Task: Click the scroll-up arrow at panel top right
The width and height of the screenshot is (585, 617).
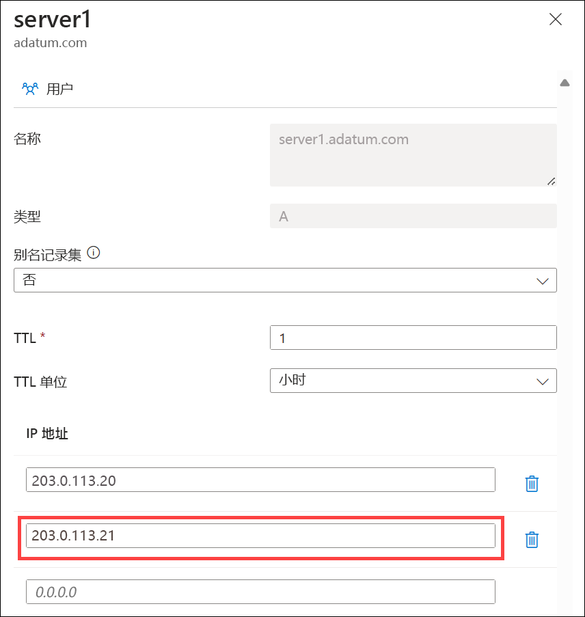Action: point(565,81)
